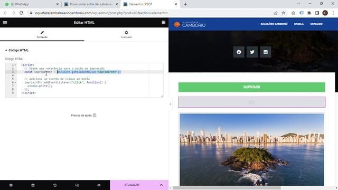Viewport: 338px width, 190px height.
Task: Open the GRAMADO nav menu item
Action: [x=316, y=24]
